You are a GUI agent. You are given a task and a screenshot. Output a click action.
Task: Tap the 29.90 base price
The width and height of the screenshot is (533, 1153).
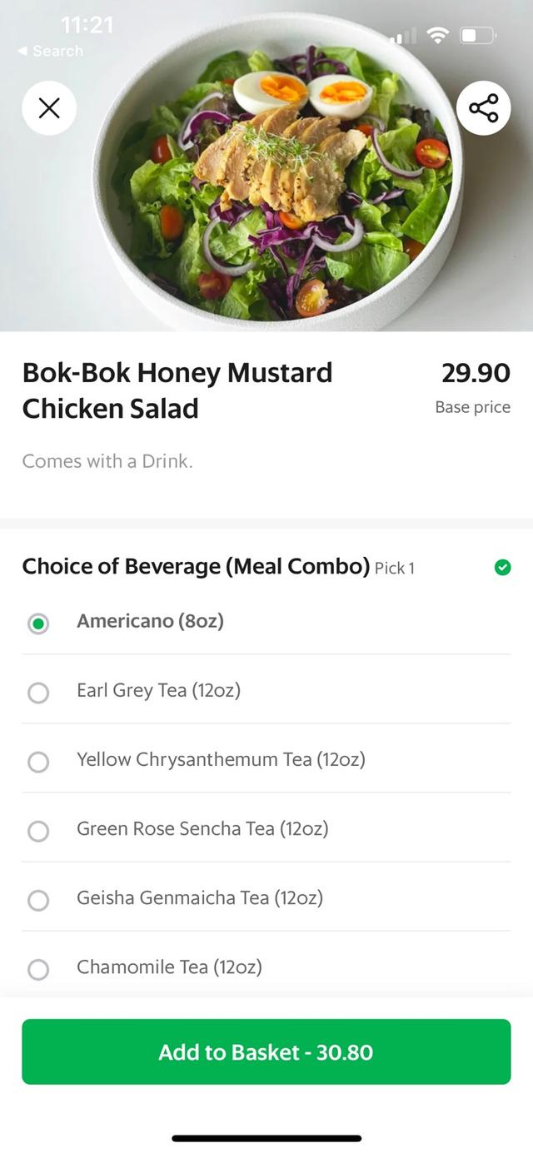click(476, 374)
